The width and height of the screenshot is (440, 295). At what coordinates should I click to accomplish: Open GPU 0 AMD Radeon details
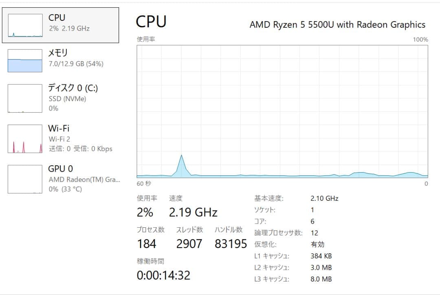(x=61, y=178)
